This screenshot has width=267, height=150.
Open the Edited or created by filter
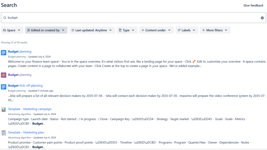point(46,30)
